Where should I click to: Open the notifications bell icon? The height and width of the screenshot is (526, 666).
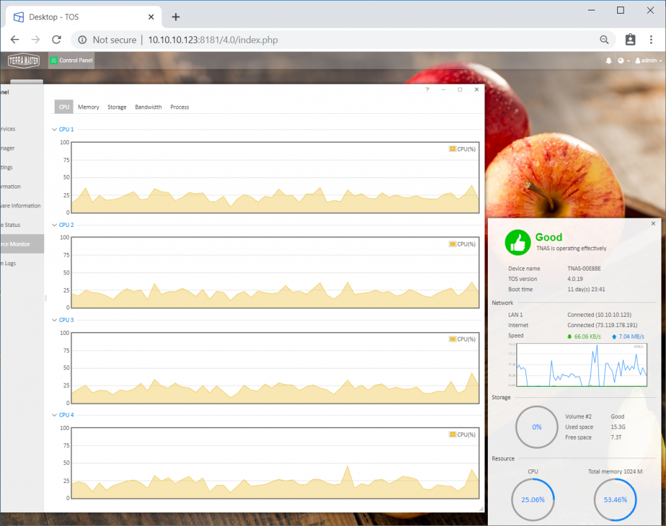[x=609, y=60]
